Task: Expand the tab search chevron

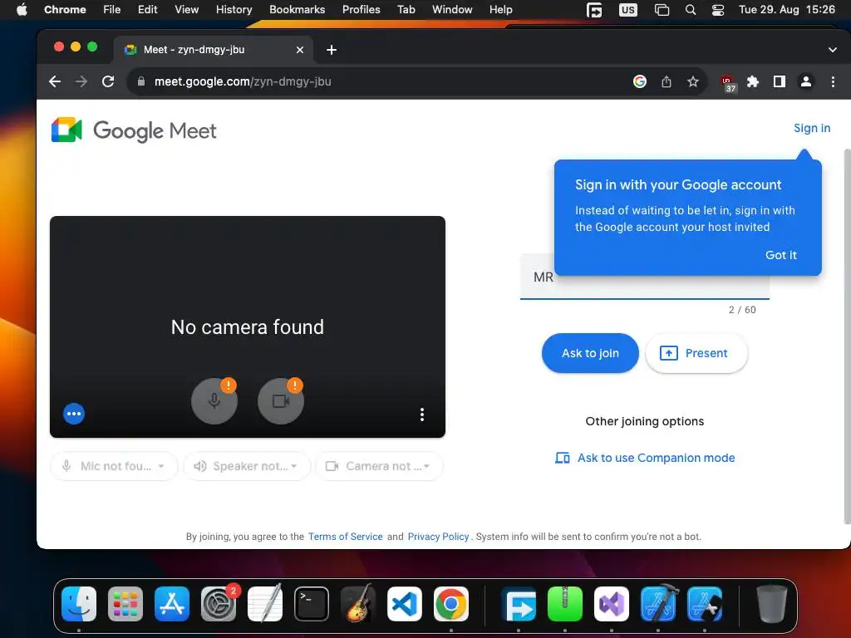Action: point(833,50)
